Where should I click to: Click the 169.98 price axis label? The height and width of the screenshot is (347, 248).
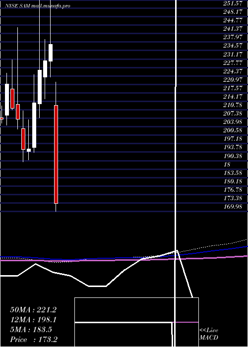[x=233, y=207]
